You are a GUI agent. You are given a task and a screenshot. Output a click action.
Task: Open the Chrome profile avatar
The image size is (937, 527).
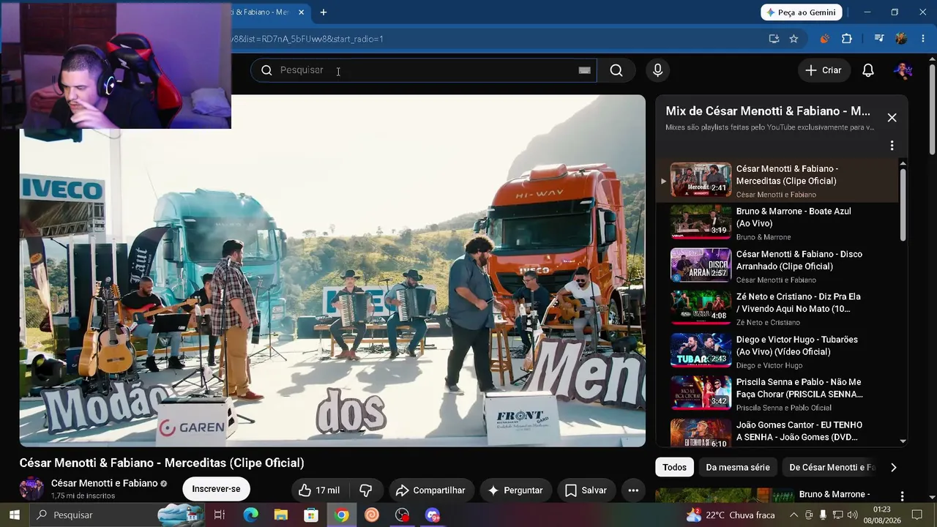click(901, 39)
